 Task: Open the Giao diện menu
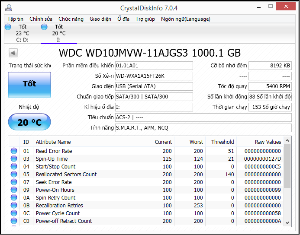[100, 19]
